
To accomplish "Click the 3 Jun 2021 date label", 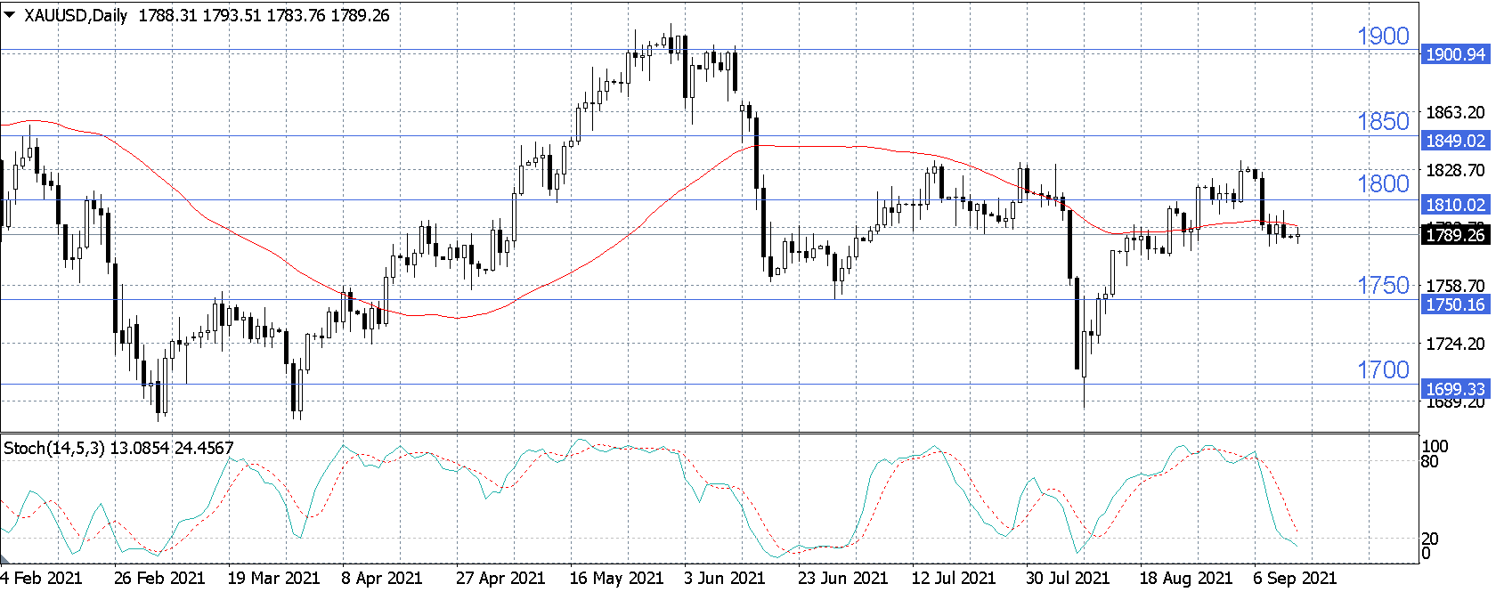I will tap(724, 578).
